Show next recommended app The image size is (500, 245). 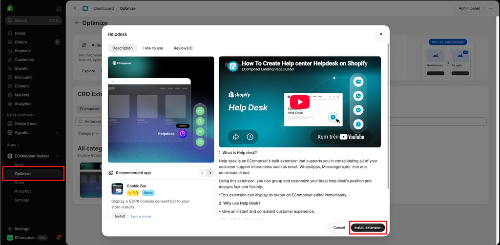click(210, 173)
